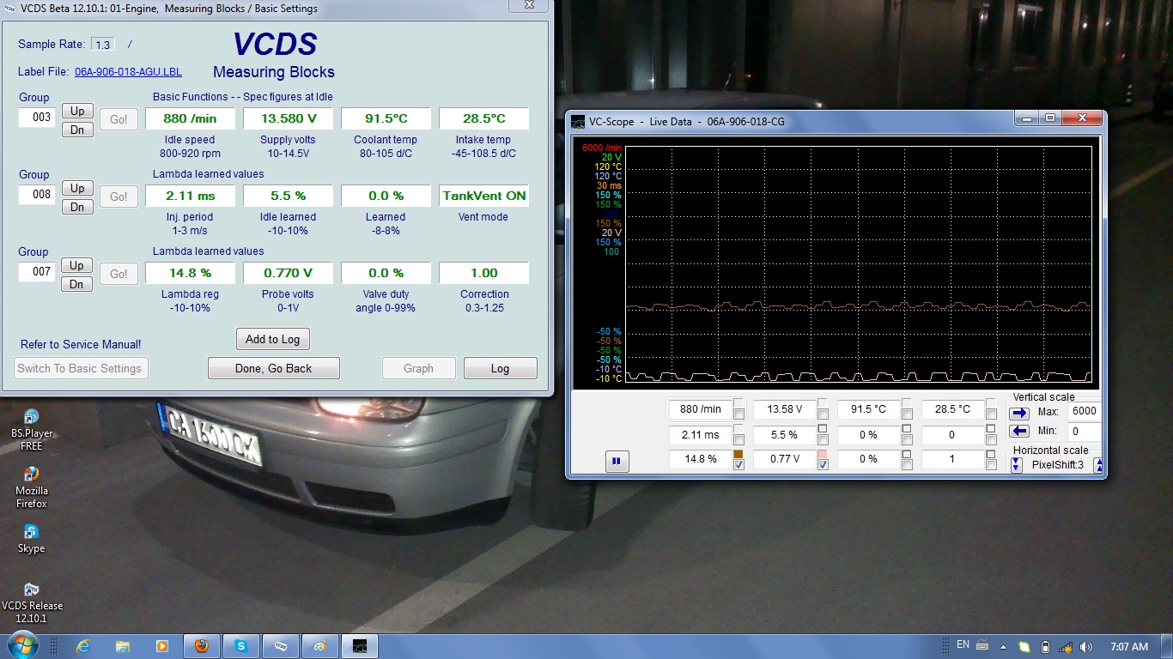Uncheck the 0.77 V probe trace checkbox
Viewport: 1173px width, 659px height.
tap(823, 465)
